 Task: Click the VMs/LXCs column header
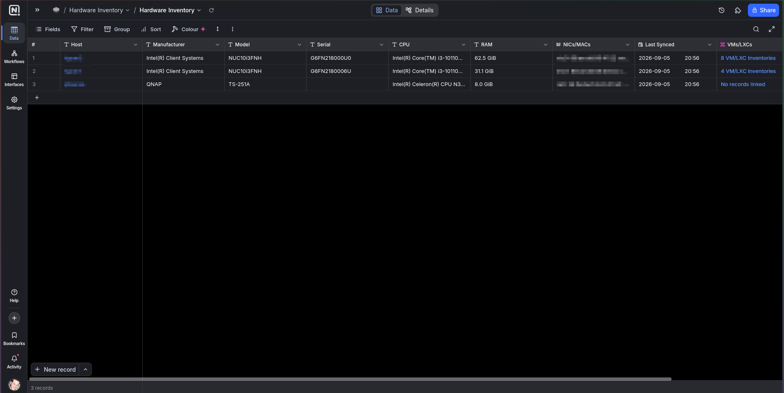[x=749, y=45]
